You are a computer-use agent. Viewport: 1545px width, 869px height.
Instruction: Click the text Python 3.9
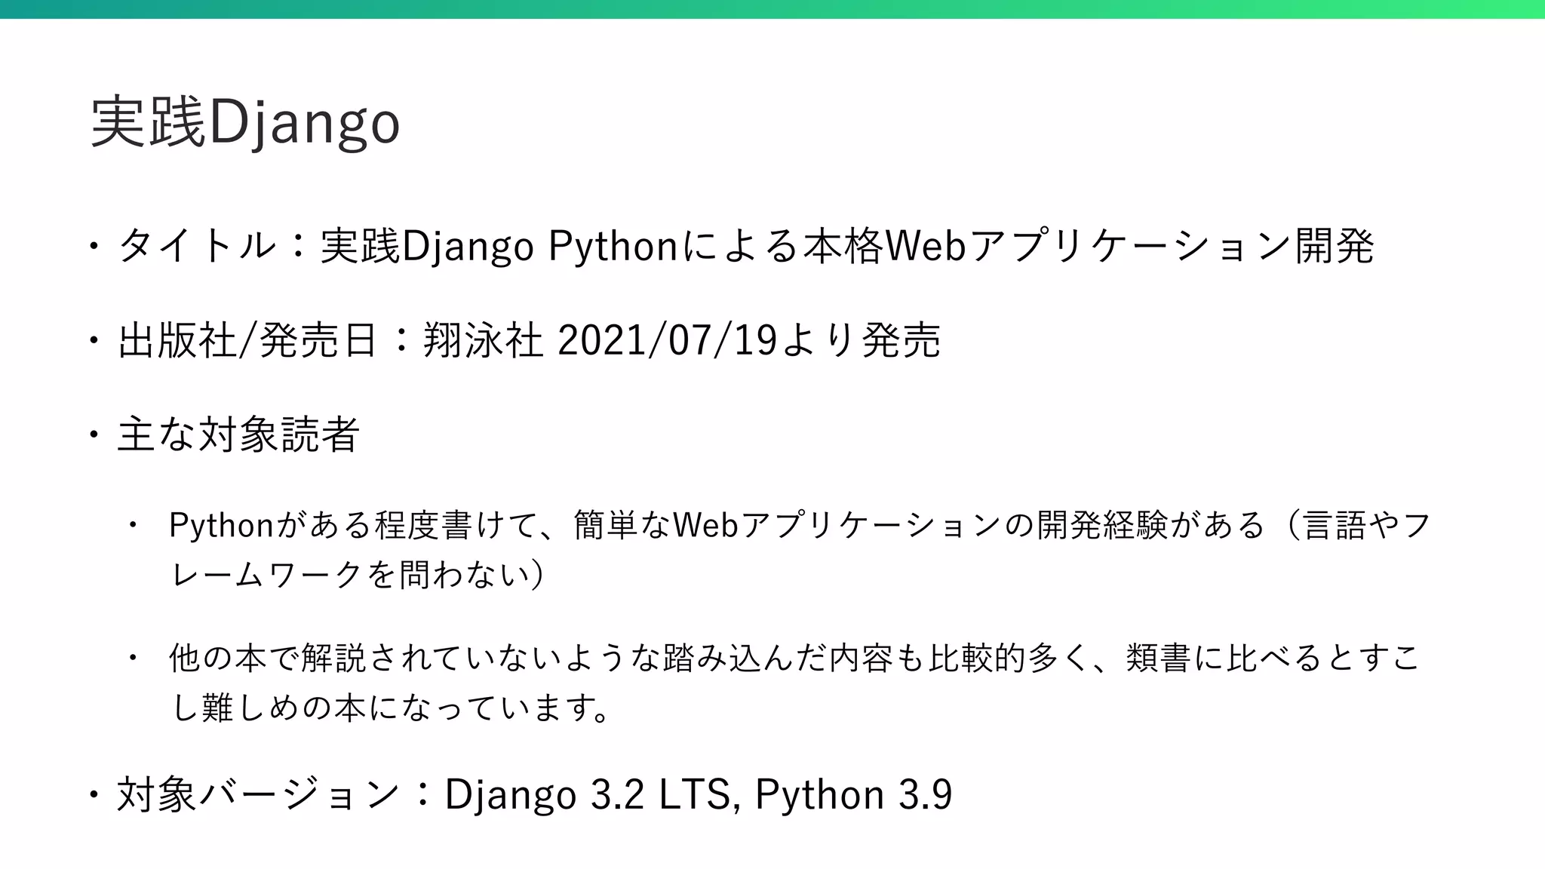(853, 794)
